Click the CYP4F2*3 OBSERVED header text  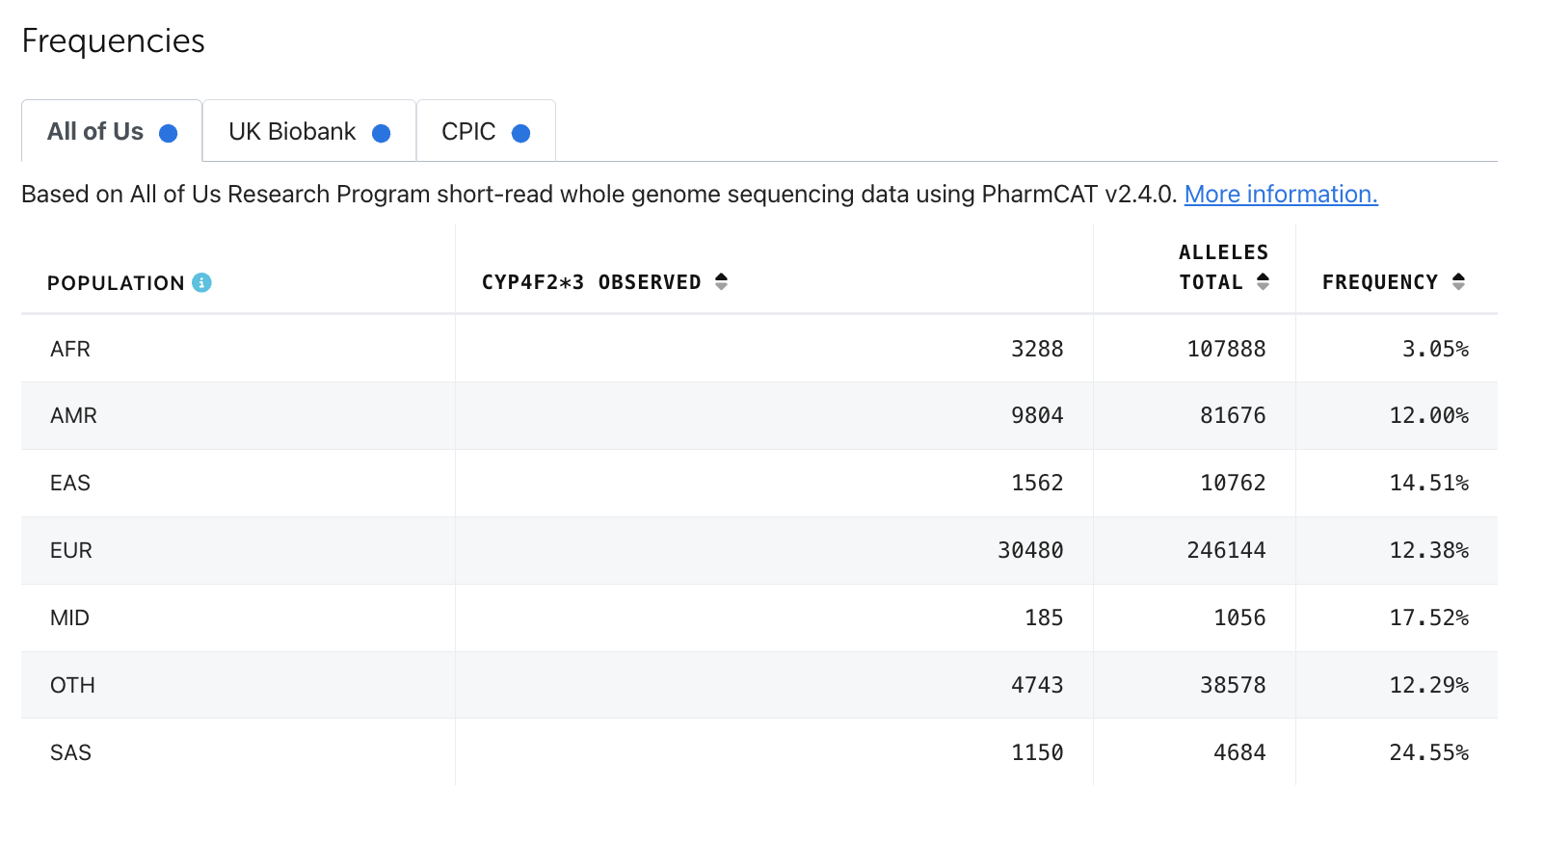pyautogui.click(x=591, y=282)
